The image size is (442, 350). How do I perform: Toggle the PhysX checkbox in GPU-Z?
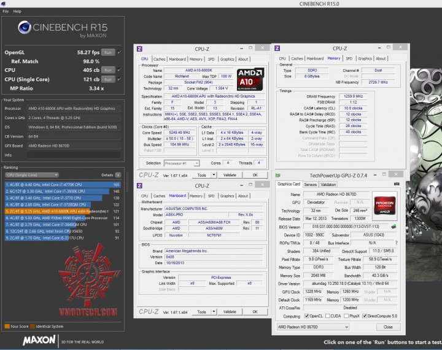[x=346, y=316]
